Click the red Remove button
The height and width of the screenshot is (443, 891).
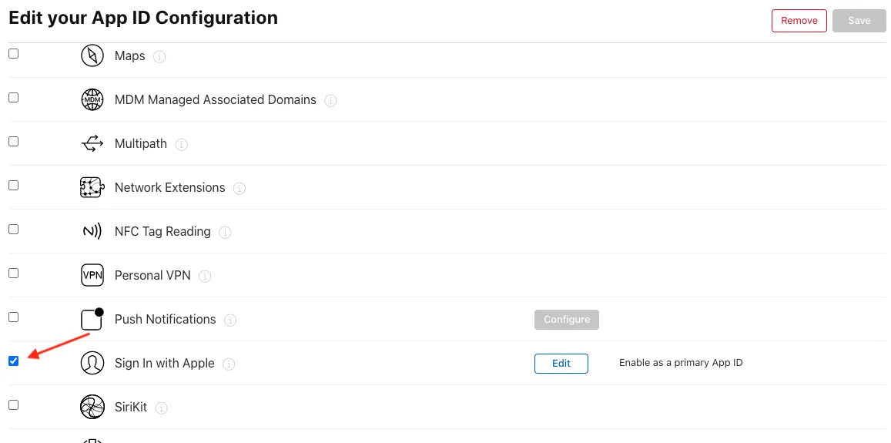(x=799, y=21)
